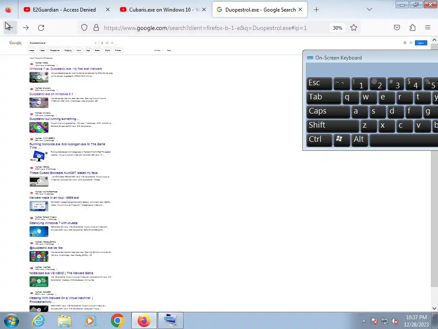Image resolution: width=438 pixels, height=329 pixels.
Task: Click thumbnail of @duopestrol.exe be like
Action: [39, 256]
